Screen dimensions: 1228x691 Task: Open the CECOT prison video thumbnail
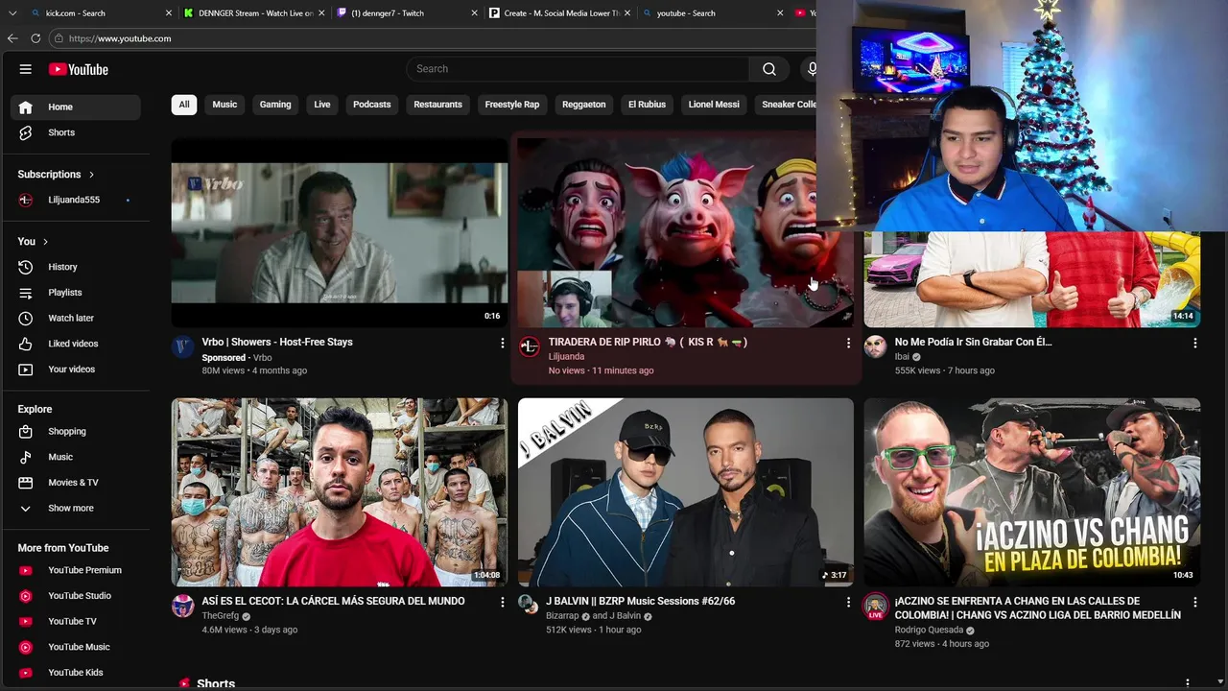(340, 492)
